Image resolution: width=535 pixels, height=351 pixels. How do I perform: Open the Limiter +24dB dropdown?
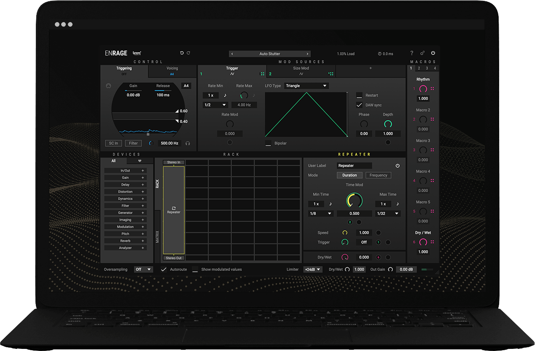tap(312, 270)
